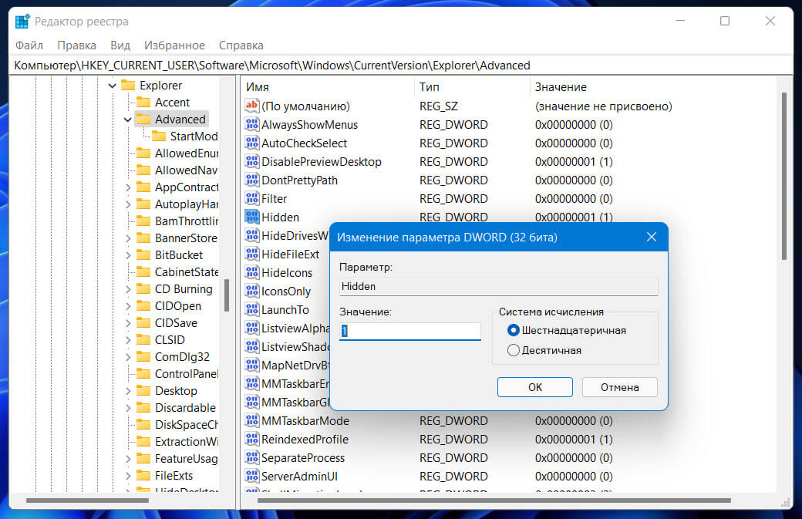Open the Вид menu

120,45
